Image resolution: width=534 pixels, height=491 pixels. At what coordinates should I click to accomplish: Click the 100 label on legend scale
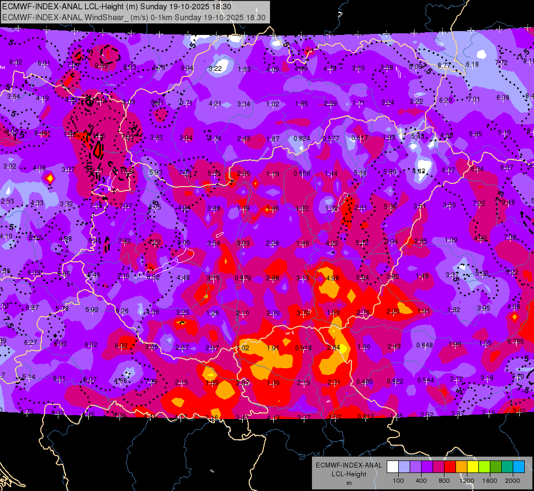click(x=398, y=481)
